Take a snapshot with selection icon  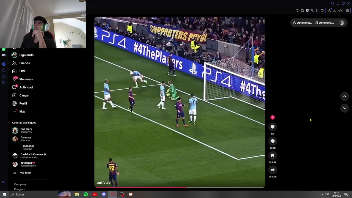click(302, 11)
